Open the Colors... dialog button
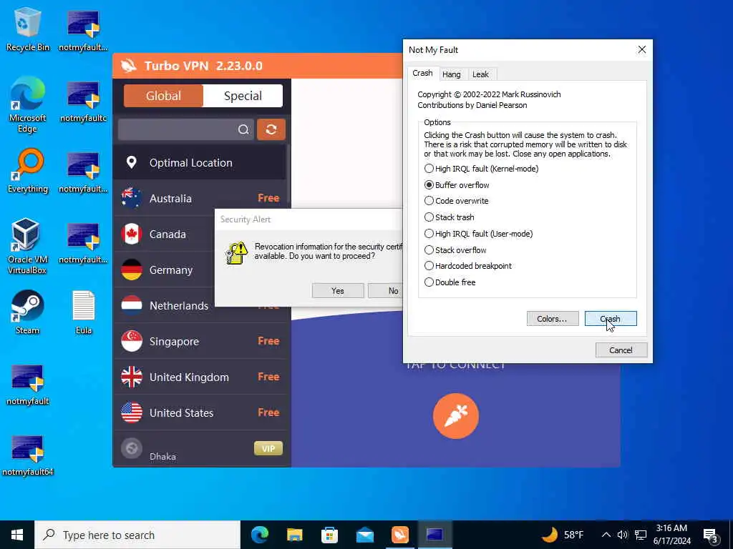The width and height of the screenshot is (733, 549). pos(553,318)
